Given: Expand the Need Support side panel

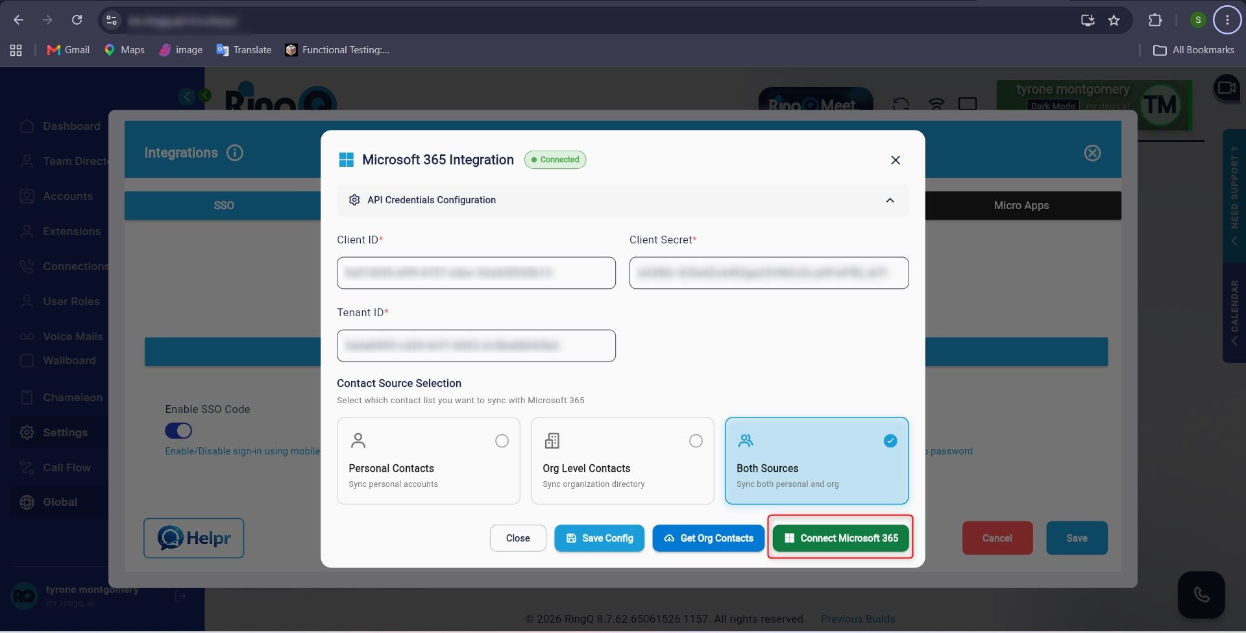Looking at the screenshot, I should [1234, 196].
